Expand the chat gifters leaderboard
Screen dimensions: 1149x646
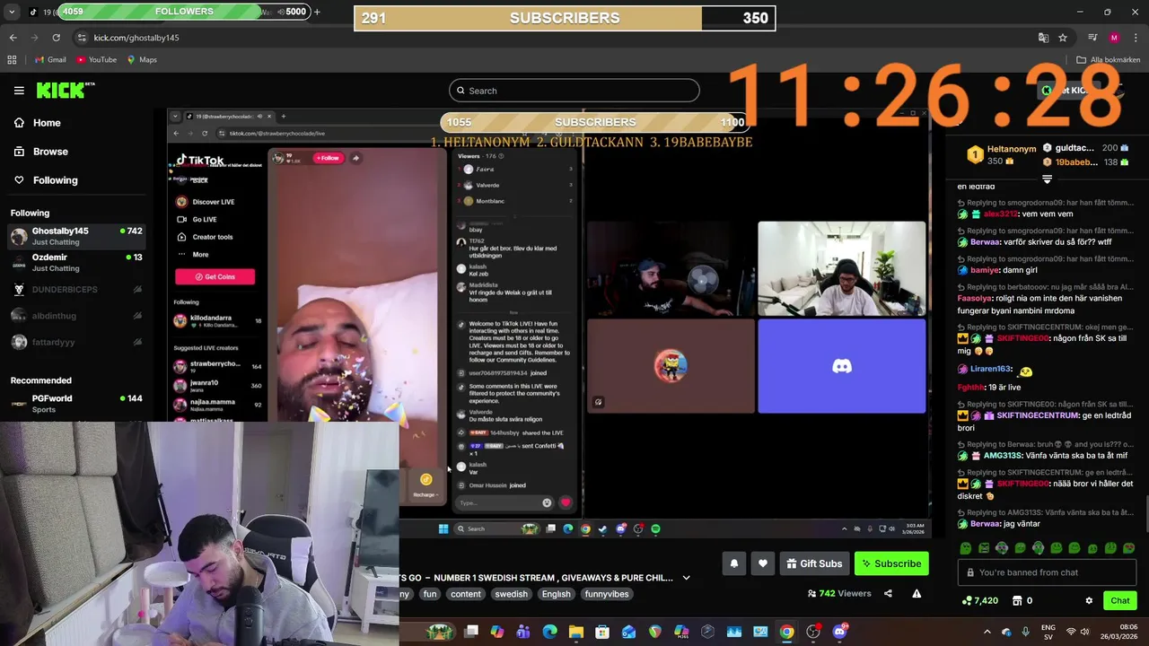click(x=1047, y=179)
